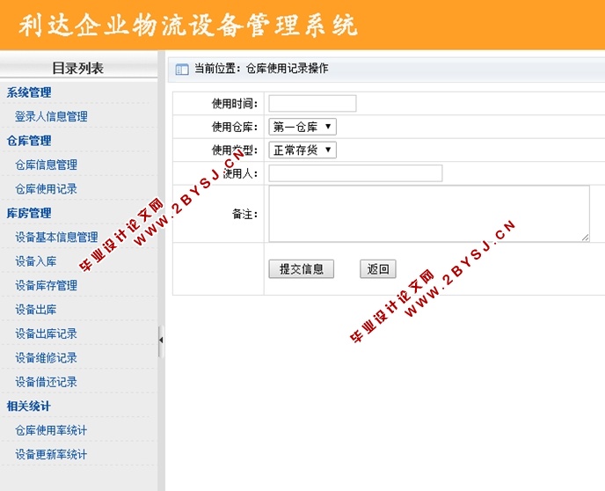Select the 库房管理 menu heading

[x=29, y=213]
